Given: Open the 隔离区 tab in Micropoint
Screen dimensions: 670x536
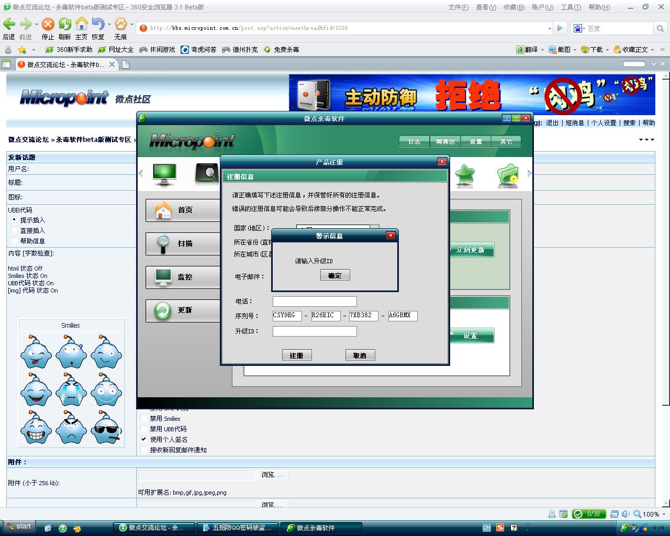Looking at the screenshot, I should pos(445,141).
